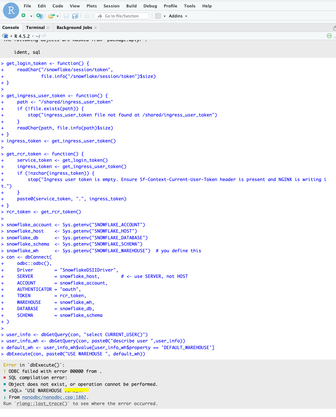336x417 pixels.
Task: Maximize the console pane
Action: [x=335, y=28]
